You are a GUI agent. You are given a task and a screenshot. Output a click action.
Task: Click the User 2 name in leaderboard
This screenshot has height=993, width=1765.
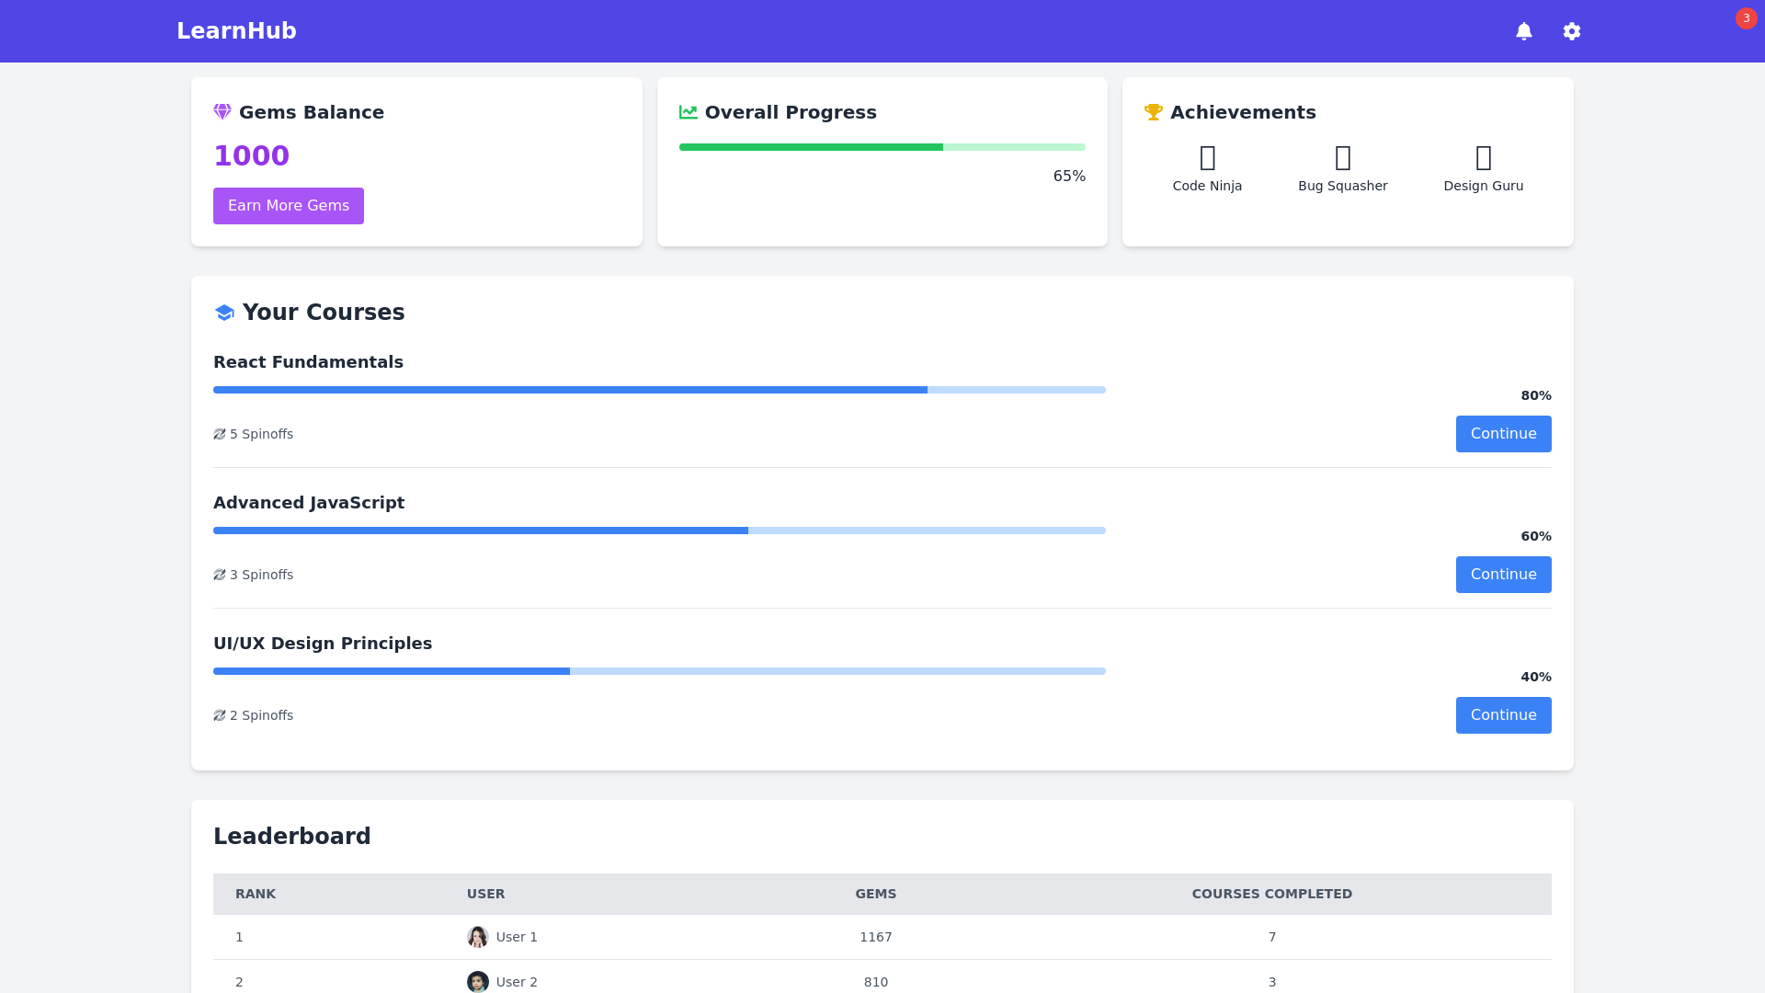point(517,982)
